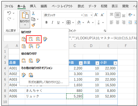Click the Copy icon in clipboard group
The height and width of the screenshot is (106, 138).
(x=33, y=19)
